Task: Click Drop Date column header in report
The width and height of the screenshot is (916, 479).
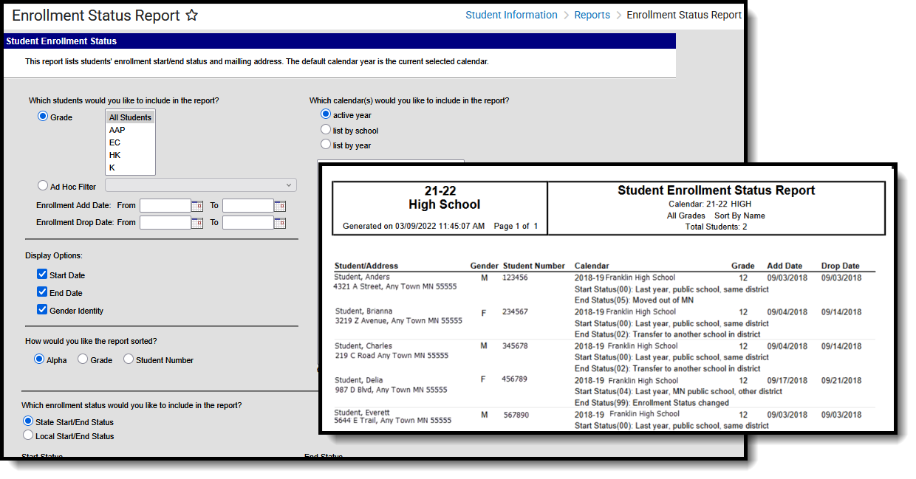Action: click(x=841, y=266)
